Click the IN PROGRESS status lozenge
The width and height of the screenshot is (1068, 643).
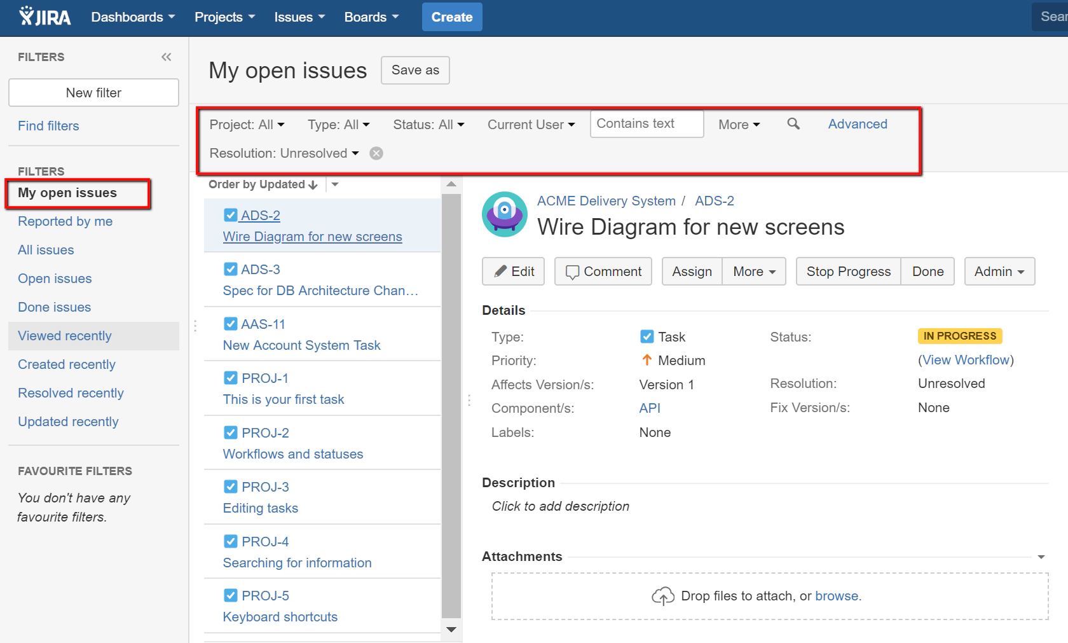(x=959, y=336)
